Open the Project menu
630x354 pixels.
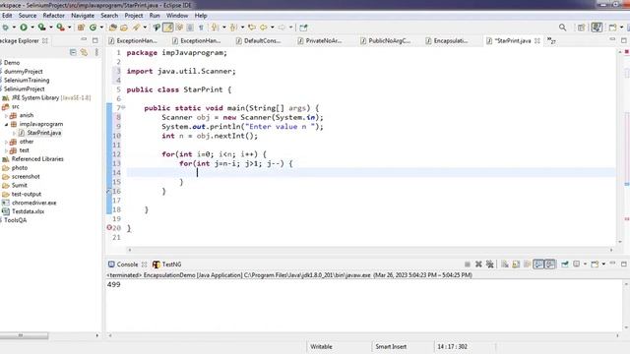pos(134,16)
